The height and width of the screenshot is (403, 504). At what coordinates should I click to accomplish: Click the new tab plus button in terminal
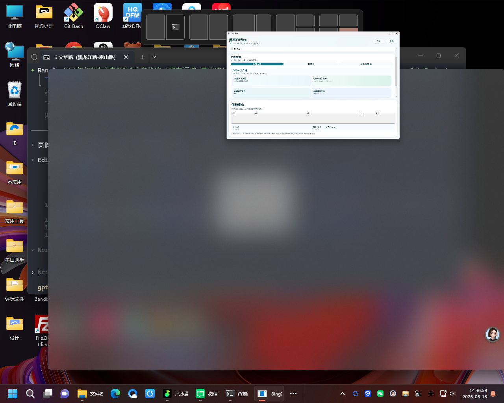[143, 57]
